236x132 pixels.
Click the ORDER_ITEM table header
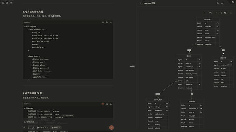[x=158, y=100]
